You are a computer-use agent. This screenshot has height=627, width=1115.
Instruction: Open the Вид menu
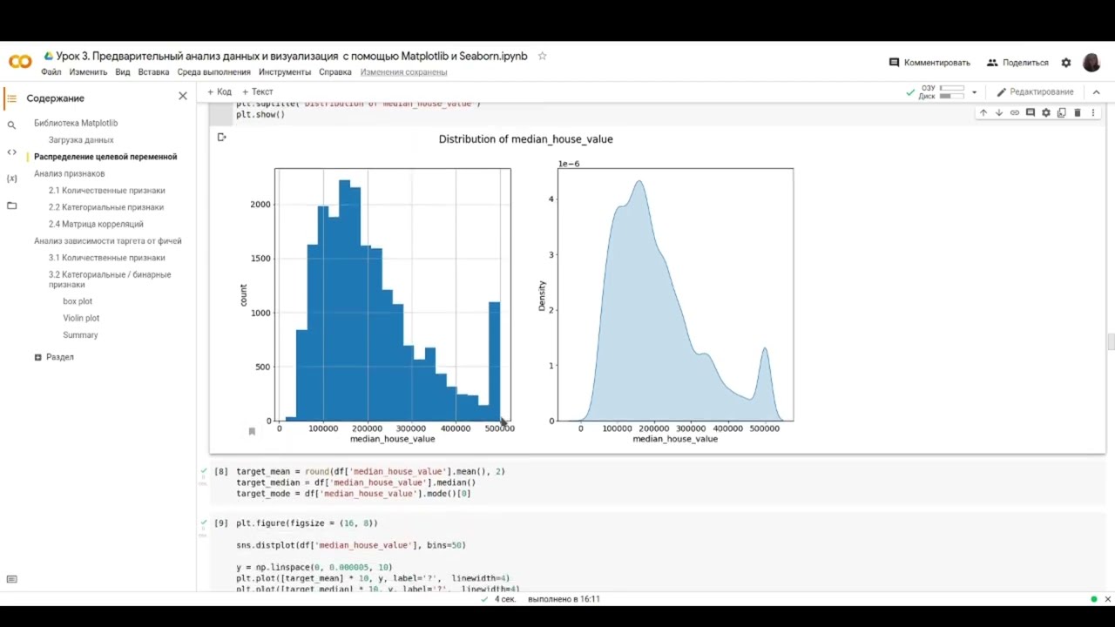(x=123, y=72)
